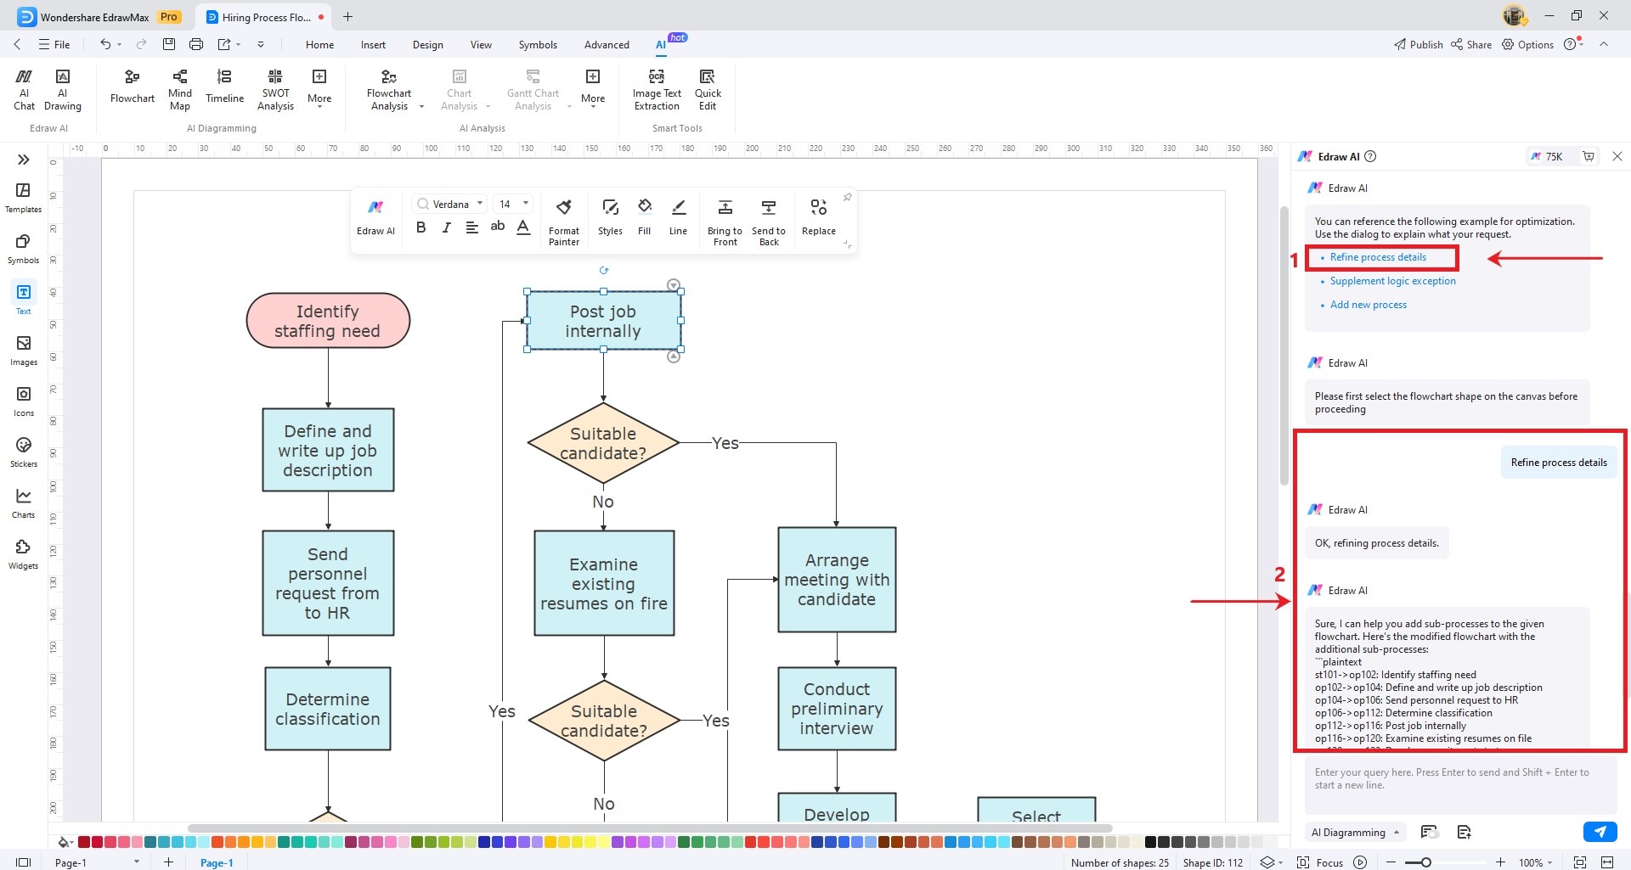Image resolution: width=1631 pixels, height=870 pixels.
Task: Open the File menu
Action: pyautogui.click(x=54, y=44)
